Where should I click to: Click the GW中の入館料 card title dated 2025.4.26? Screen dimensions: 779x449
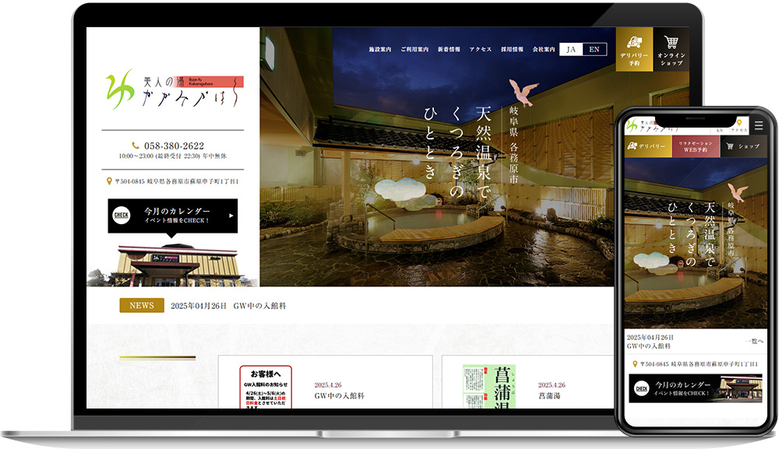340,396
